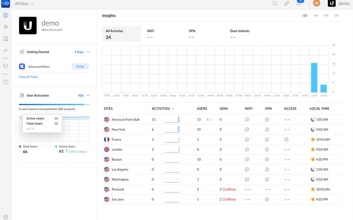Open the settings gear icon in sidebar
Viewport: 353px width, 220px height.
click(x=6, y=217)
